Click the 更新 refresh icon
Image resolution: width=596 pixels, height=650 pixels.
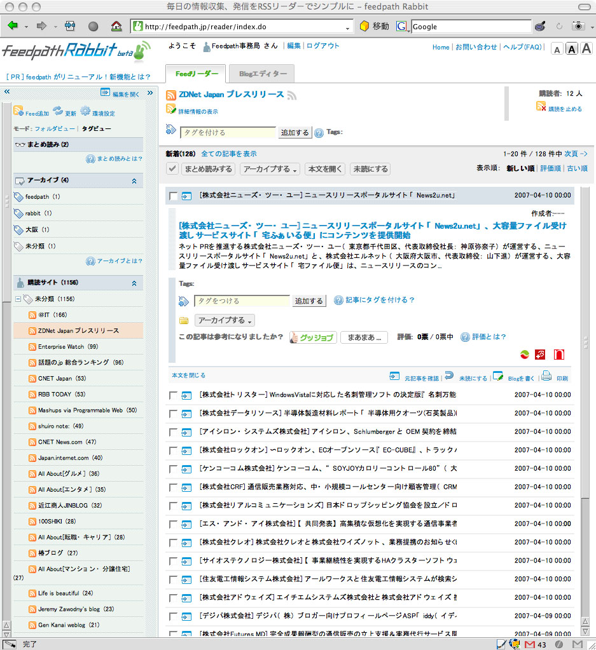click(58, 111)
